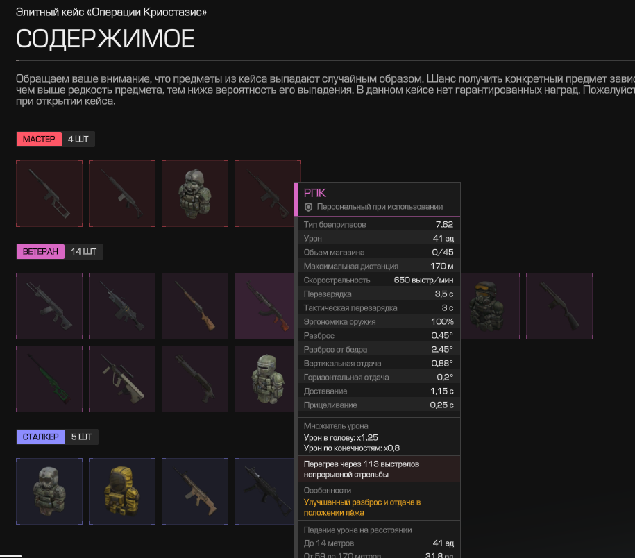Image resolution: width=635 pixels, height=558 pixels.
Task: Click the shield icon beside 'Персональный при использовании'
Action: coord(308,207)
